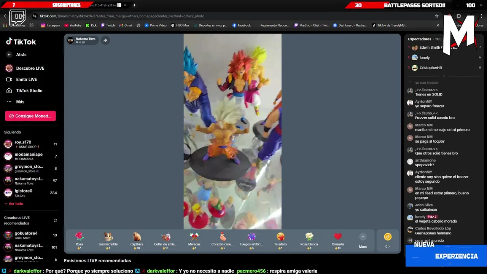Screen dimensions: 487x274
Task: Open nakamatoystiktok Siguiendo channel with 97 viewers
Action: [30, 180]
